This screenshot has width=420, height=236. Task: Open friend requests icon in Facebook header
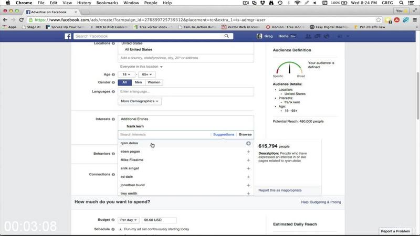(x=308, y=36)
